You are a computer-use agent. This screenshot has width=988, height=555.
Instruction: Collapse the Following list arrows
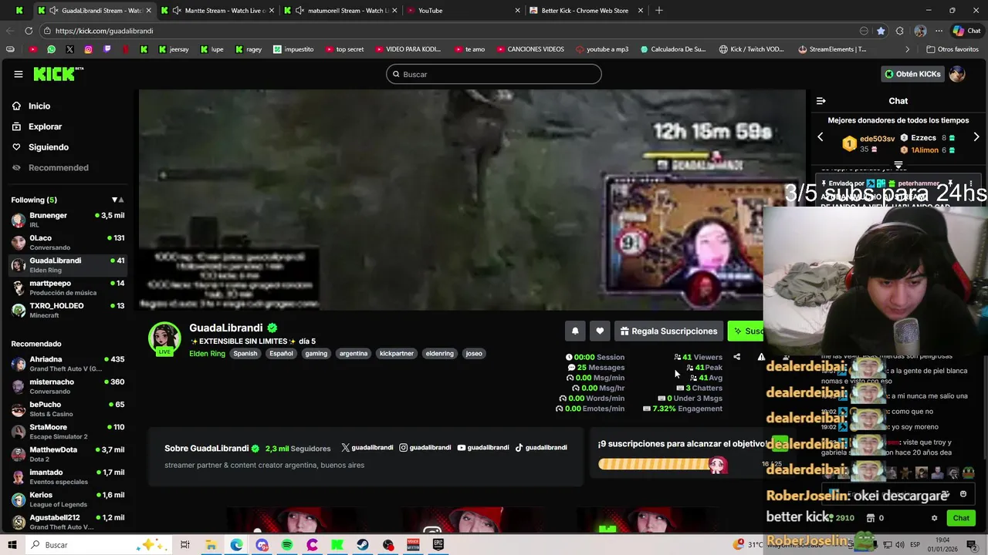click(117, 200)
